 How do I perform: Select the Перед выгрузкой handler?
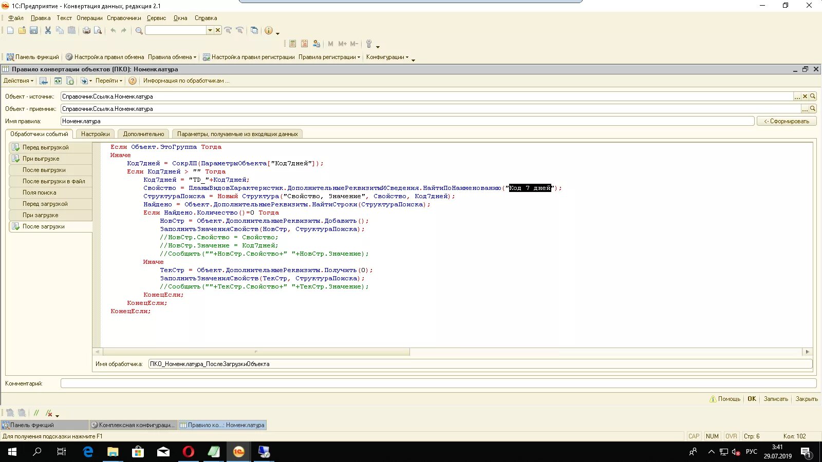point(51,147)
